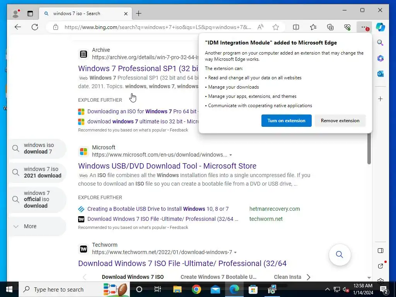This screenshot has width=396, height=297.
Task: Click the muted volume tray icon
Action: coord(346,289)
